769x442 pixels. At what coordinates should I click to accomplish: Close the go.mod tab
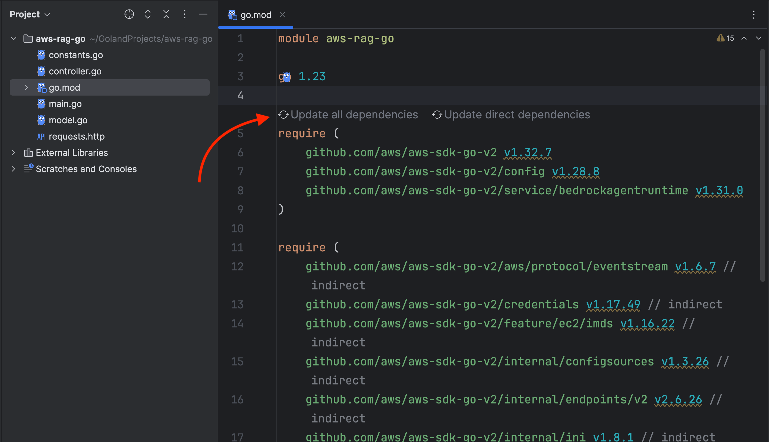pyautogui.click(x=282, y=15)
